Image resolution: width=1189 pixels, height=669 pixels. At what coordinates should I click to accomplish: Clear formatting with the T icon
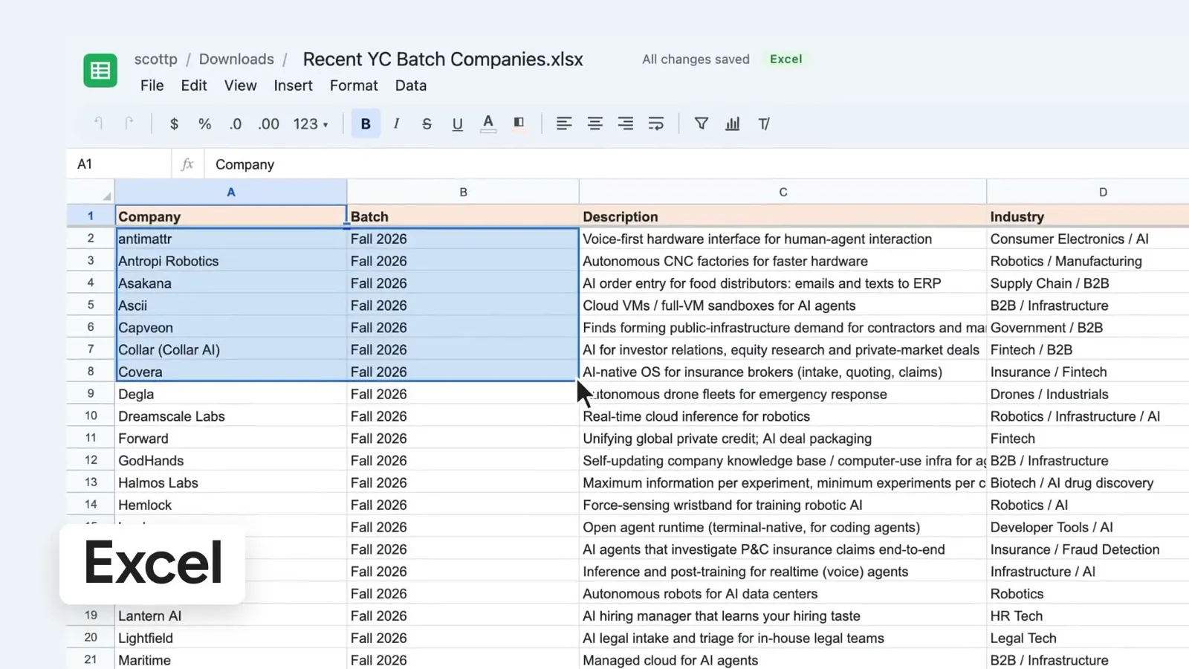(x=764, y=124)
